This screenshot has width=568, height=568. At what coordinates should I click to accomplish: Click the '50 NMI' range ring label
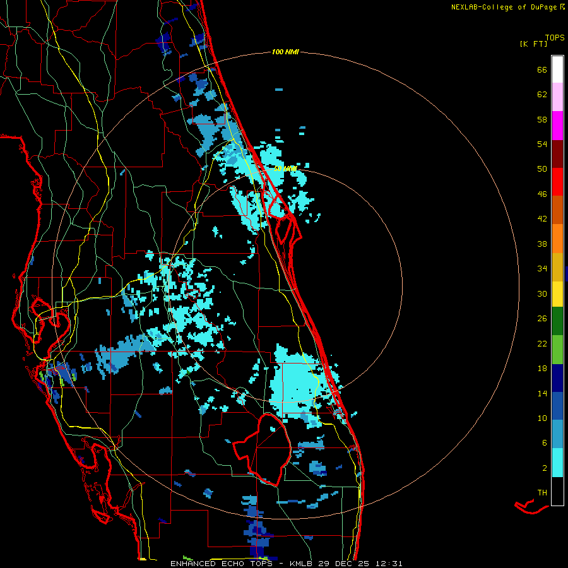click(x=285, y=169)
